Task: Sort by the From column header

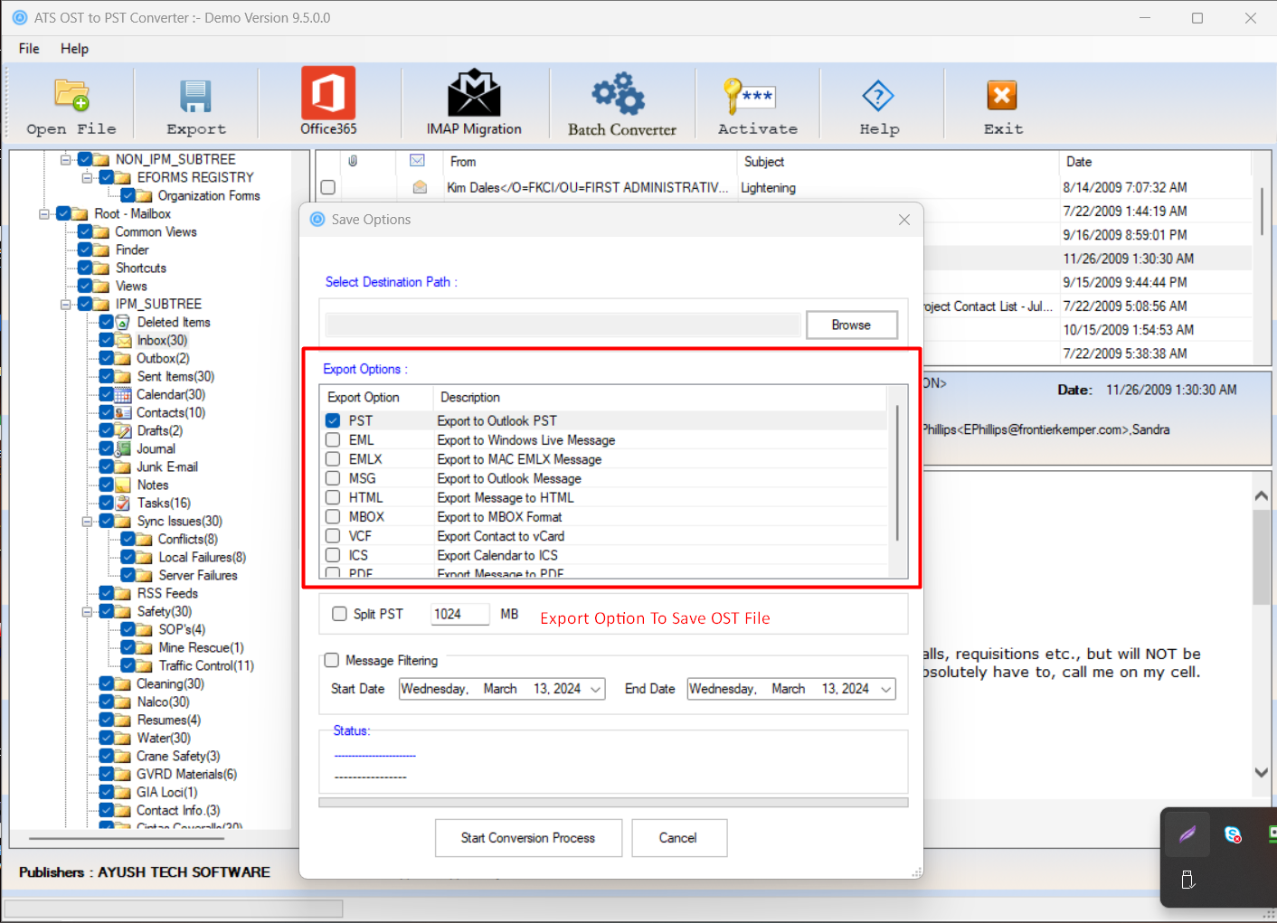Action: pos(590,162)
